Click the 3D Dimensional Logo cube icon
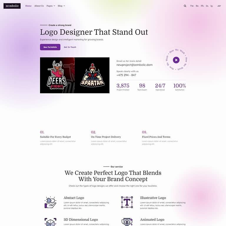Screen dimensions: 226x226 pos(50,222)
